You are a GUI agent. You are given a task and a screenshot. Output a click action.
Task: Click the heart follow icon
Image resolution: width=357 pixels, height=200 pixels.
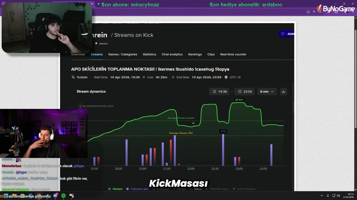pos(283,34)
